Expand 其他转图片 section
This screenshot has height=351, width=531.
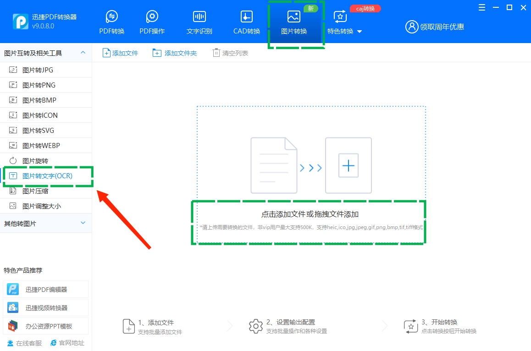83,223
